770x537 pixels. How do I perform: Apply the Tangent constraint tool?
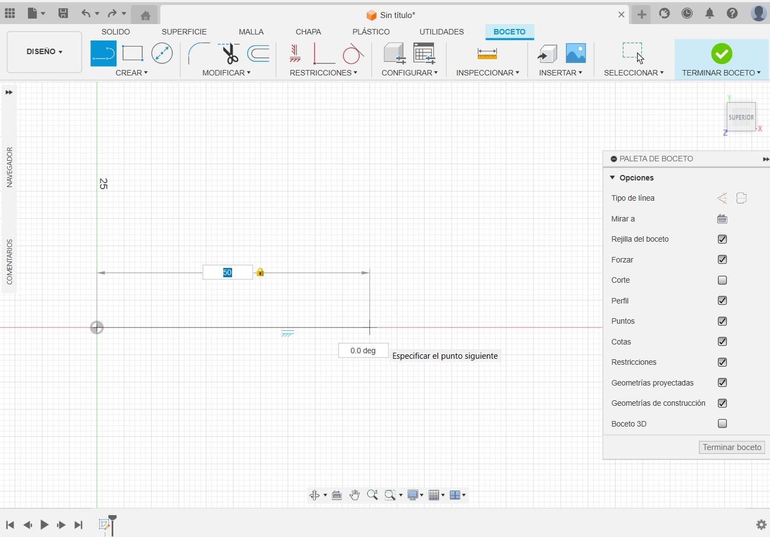coord(353,54)
